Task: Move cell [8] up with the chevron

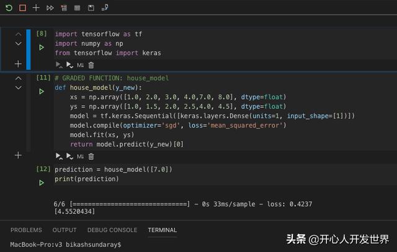Action: (18, 34)
